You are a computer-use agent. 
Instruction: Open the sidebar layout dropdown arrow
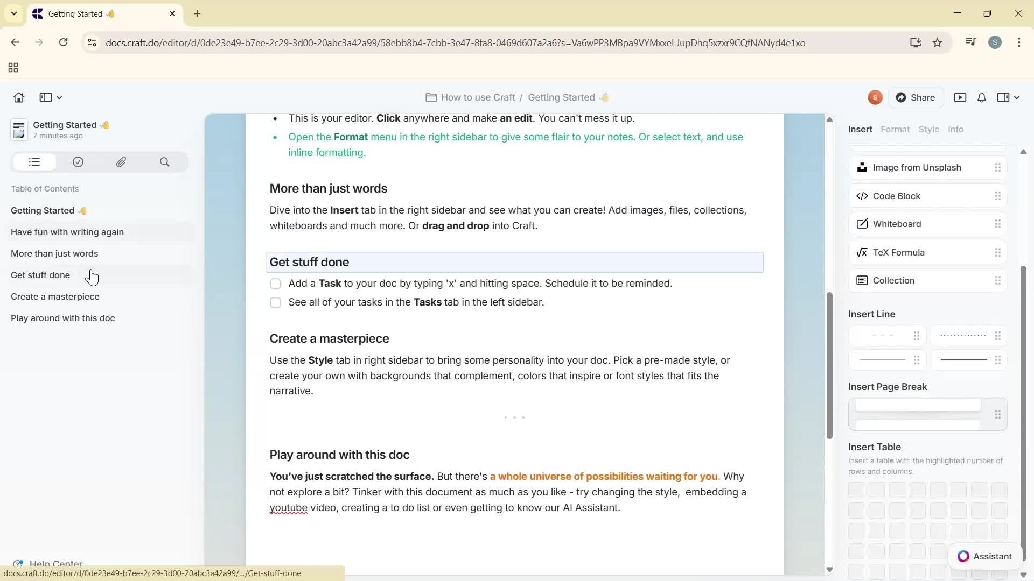point(58,97)
